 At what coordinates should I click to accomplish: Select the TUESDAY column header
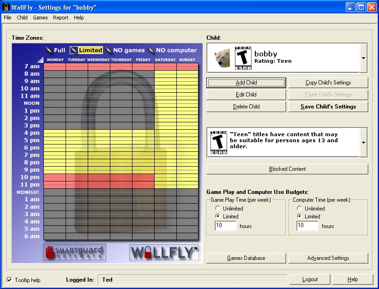76,60
